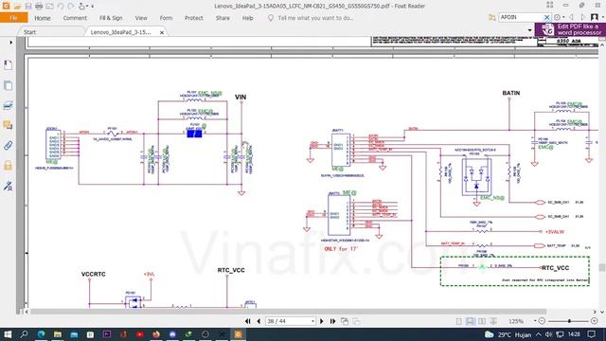Click the Save icon in quick access toolbar
The image size is (606, 341).
[x=28, y=7]
